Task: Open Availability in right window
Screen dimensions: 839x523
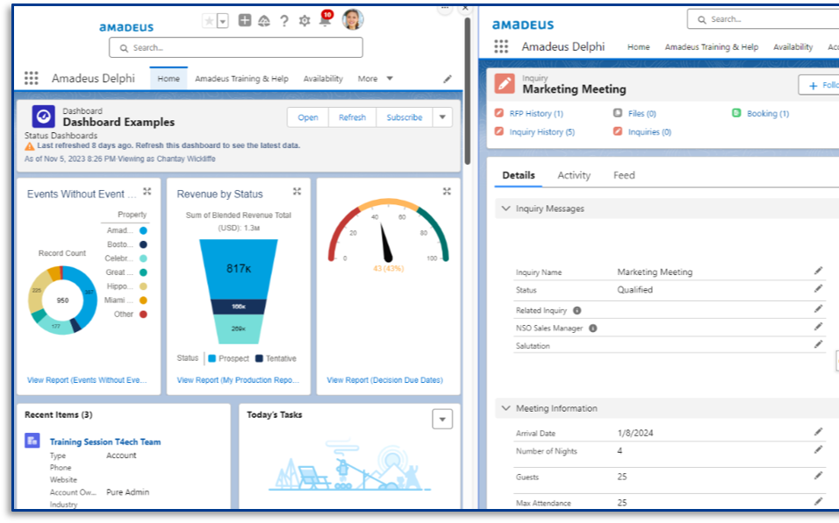Action: [793, 47]
